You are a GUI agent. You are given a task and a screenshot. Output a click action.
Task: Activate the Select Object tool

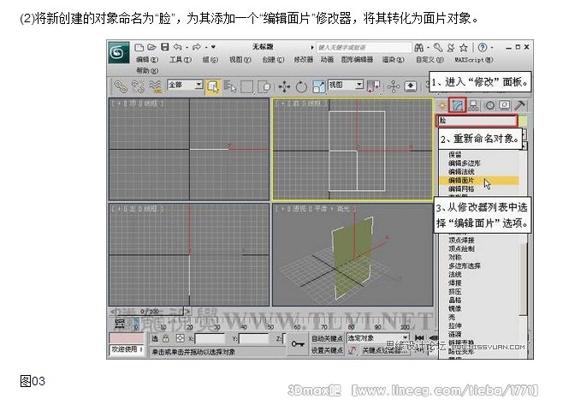point(213,86)
